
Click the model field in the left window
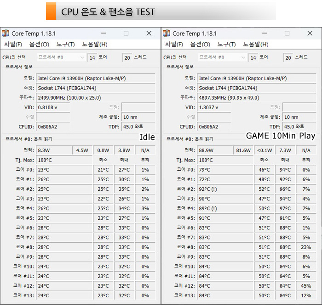[x=96, y=78]
